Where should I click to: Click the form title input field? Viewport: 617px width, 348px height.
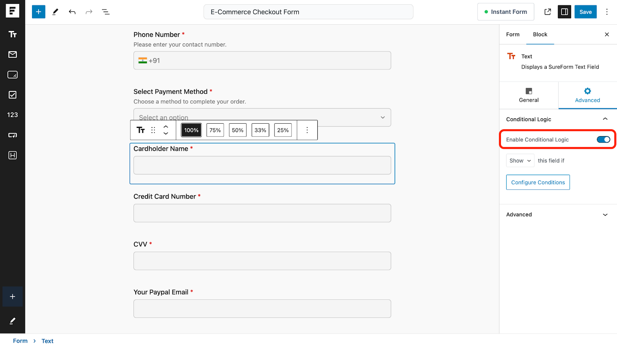[x=308, y=12]
